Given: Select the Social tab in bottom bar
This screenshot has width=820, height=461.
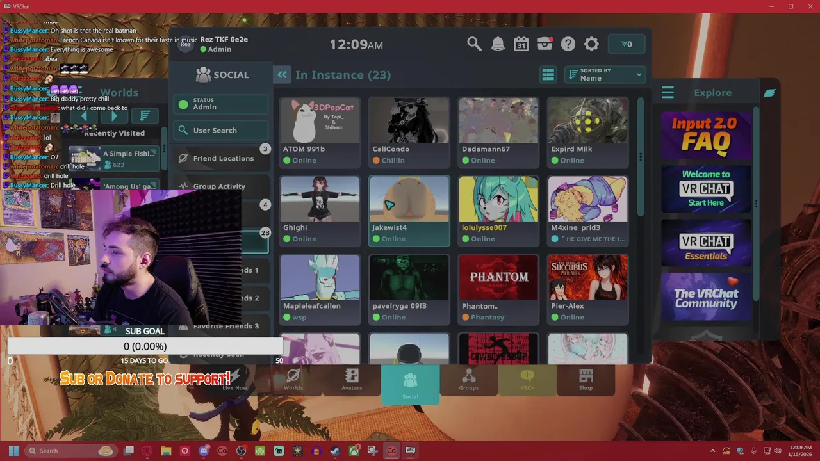Looking at the screenshot, I should [x=410, y=384].
